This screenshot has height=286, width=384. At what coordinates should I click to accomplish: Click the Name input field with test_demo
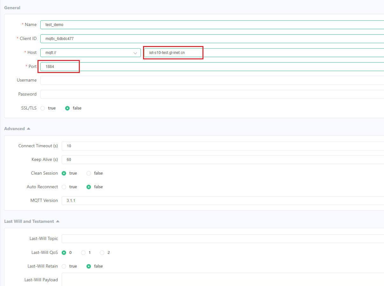click(x=212, y=25)
